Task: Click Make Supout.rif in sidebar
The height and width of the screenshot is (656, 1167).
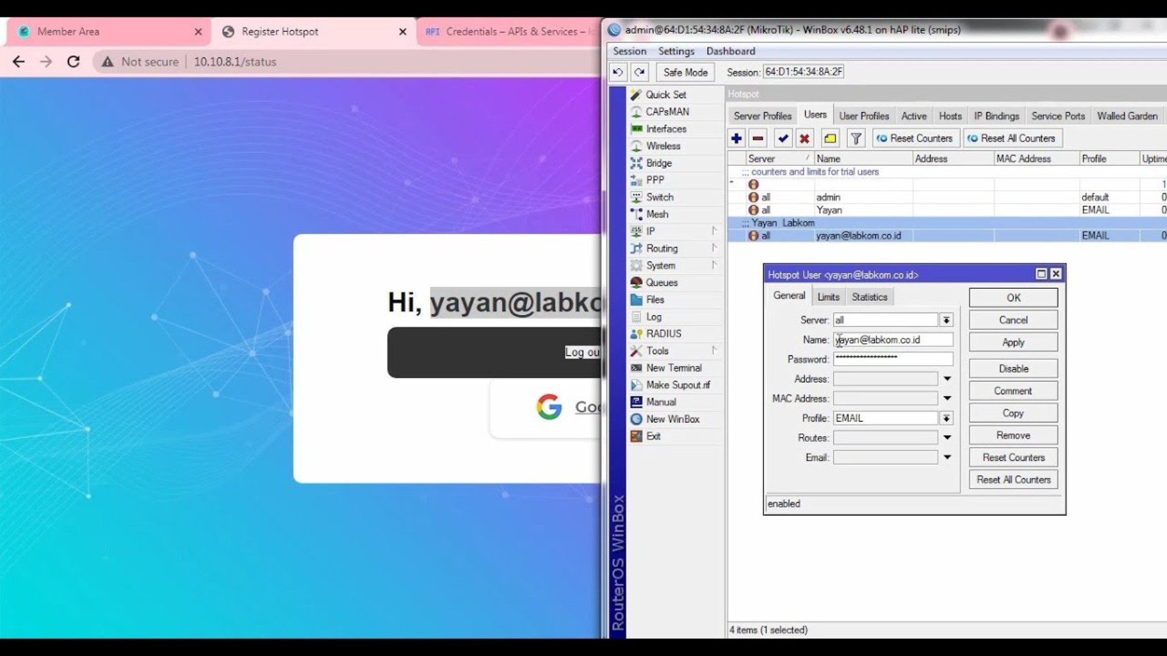Action: click(677, 385)
